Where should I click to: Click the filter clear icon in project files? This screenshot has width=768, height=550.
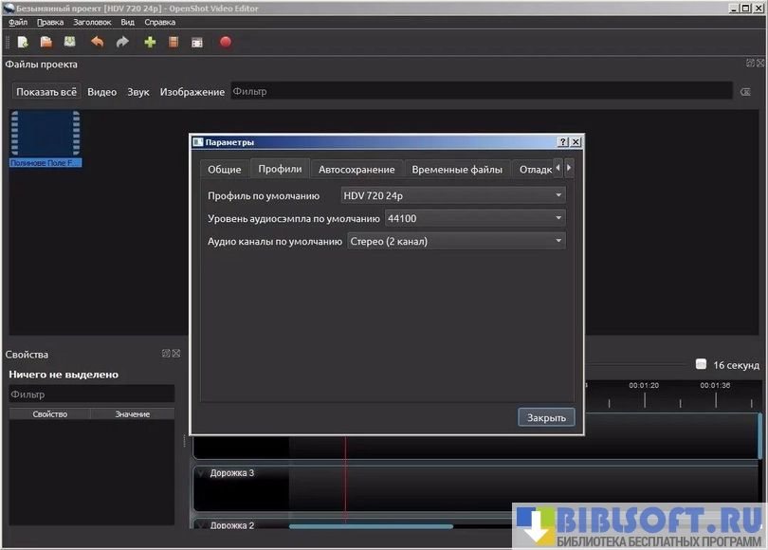click(x=745, y=92)
